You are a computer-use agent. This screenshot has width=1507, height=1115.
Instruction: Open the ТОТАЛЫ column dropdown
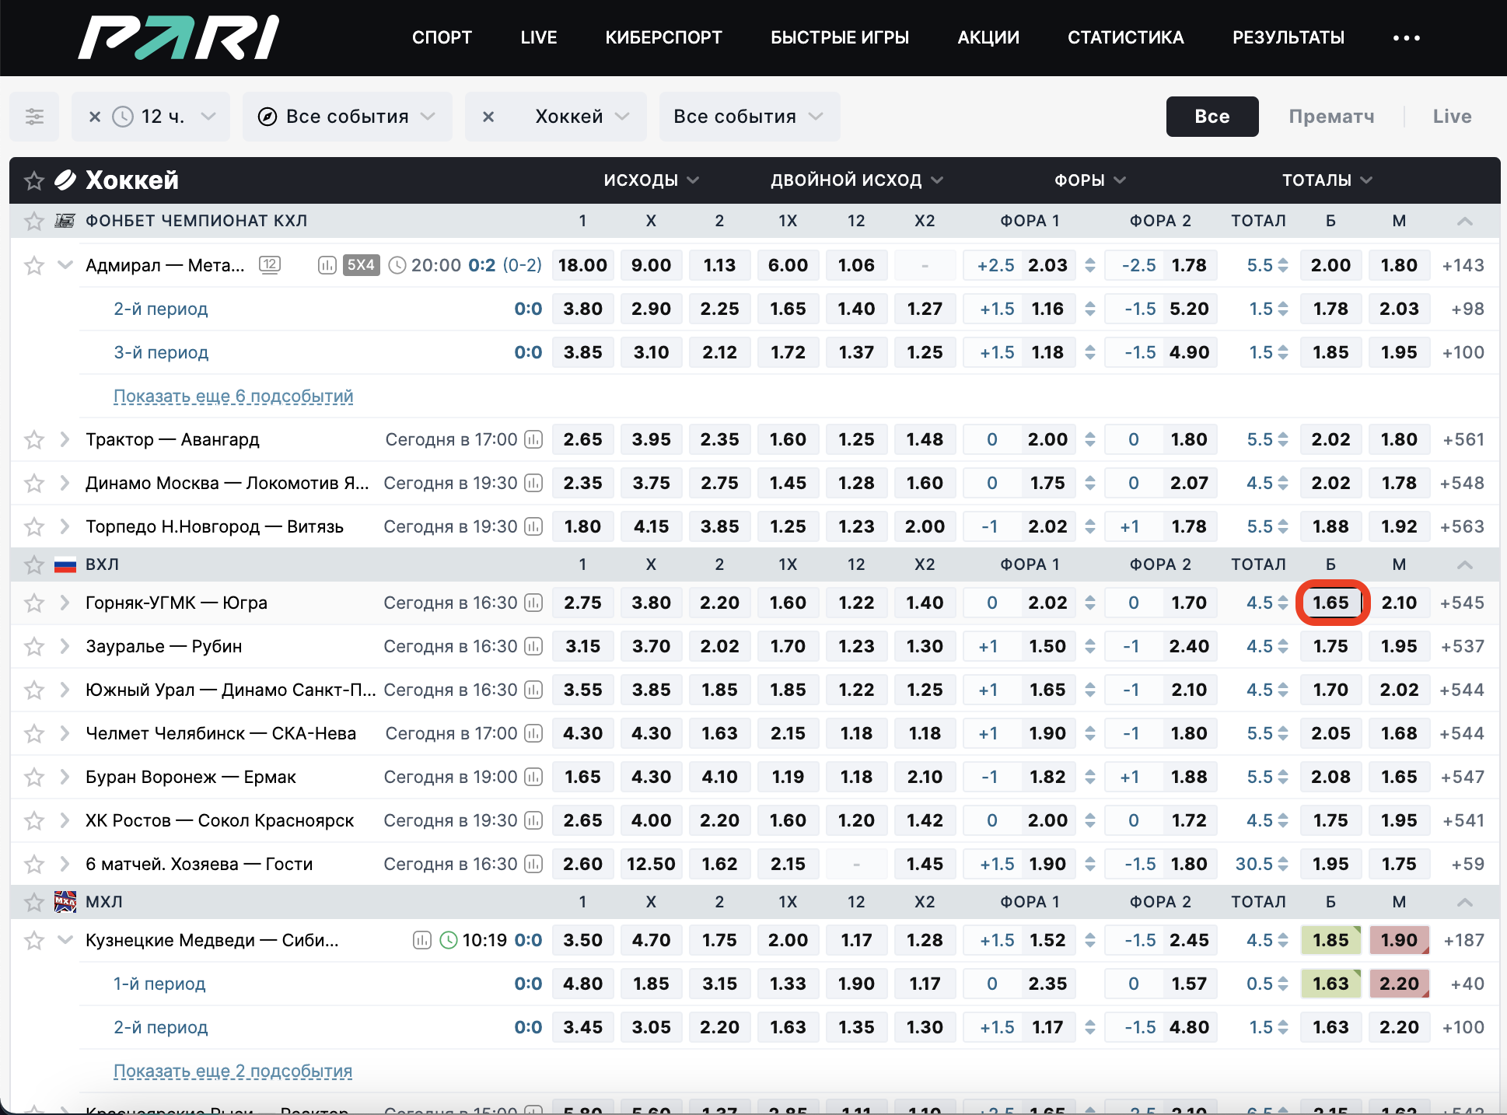(1327, 180)
